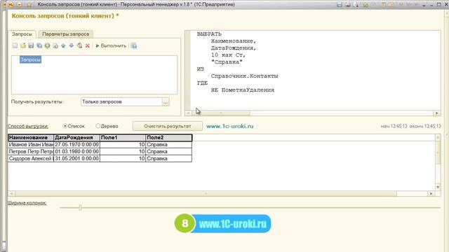Select Дерево export radio button
The image size is (449, 252).
click(98, 126)
